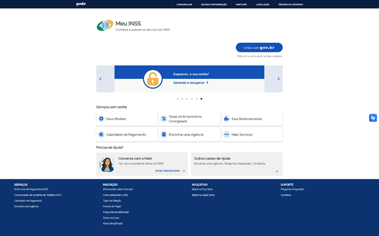379x236 pixels.
Task: Open LEGISLAÇÃO menu item
Action: click(x=263, y=4)
